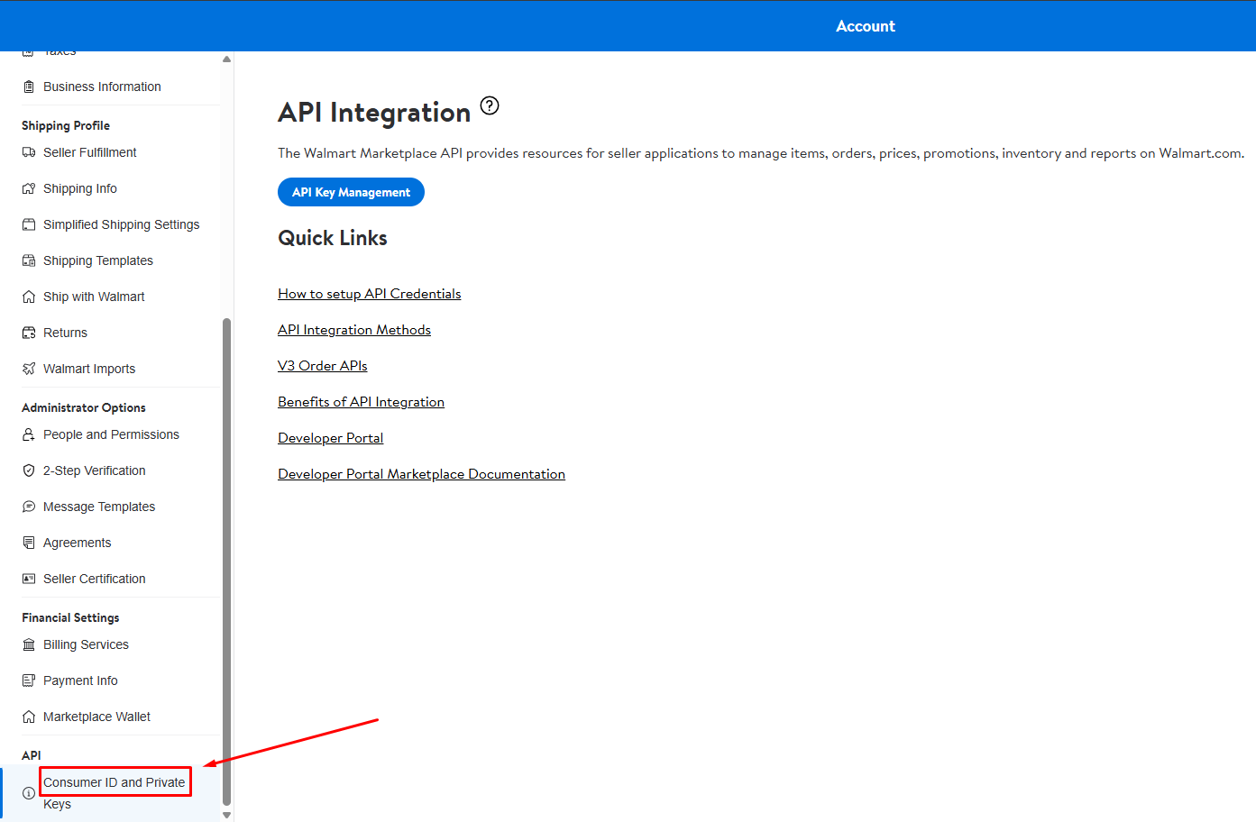Viewport: 1256px width, 822px height.
Task: Select Simplified Shipping Settings
Action: [122, 224]
